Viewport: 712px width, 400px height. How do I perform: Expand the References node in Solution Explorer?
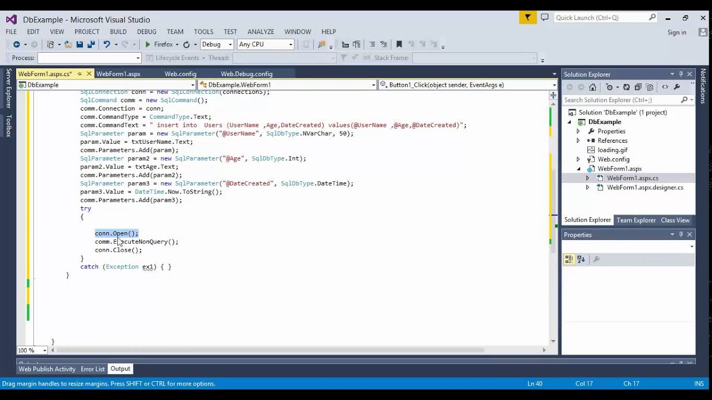578,141
